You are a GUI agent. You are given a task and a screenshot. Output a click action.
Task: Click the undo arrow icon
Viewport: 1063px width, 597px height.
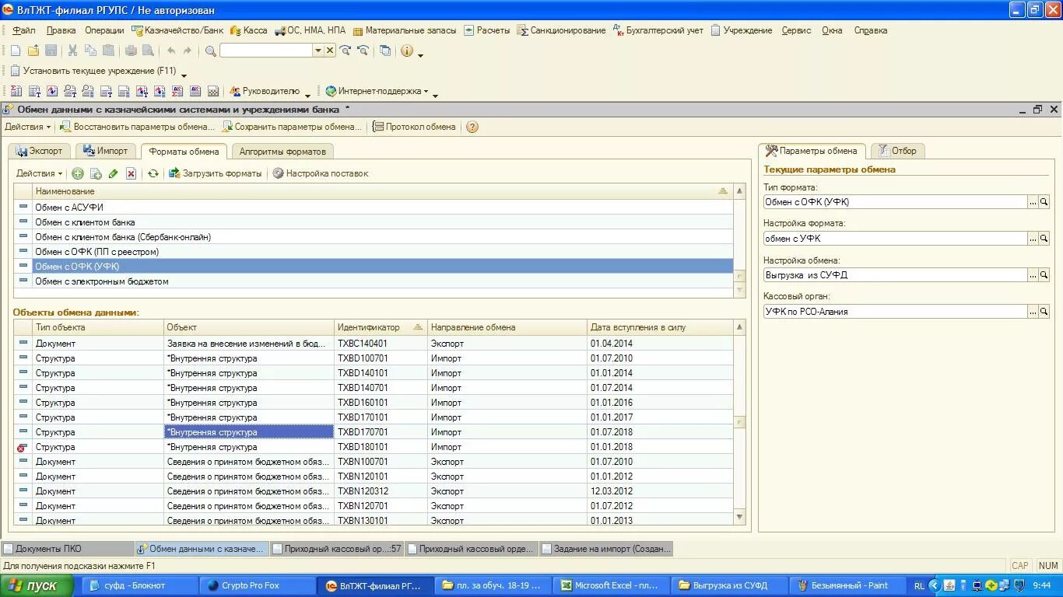[x=171, y=51]
